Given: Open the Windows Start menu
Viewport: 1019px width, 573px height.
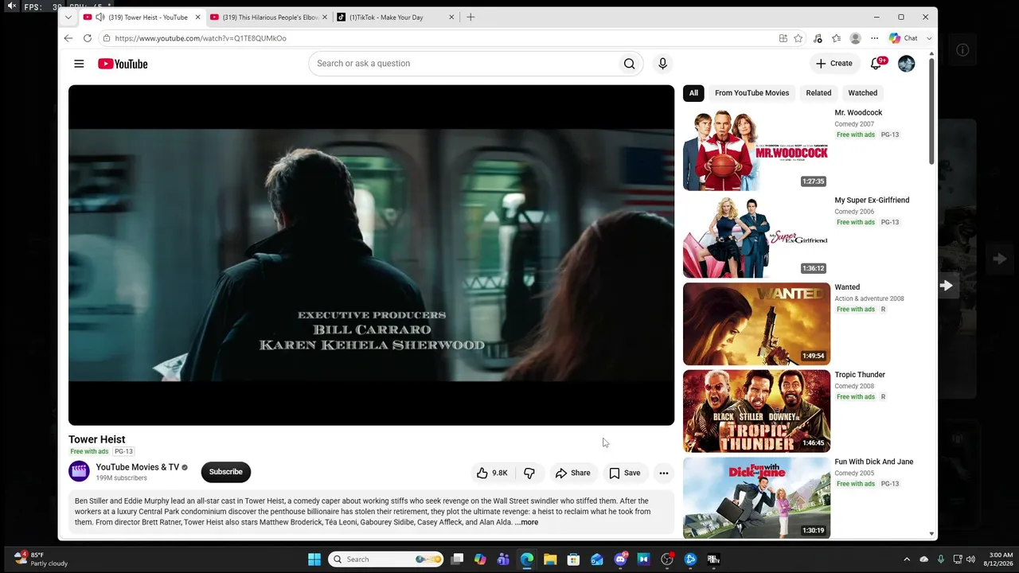Looking at the screenshot, I should tap(314, 559).
